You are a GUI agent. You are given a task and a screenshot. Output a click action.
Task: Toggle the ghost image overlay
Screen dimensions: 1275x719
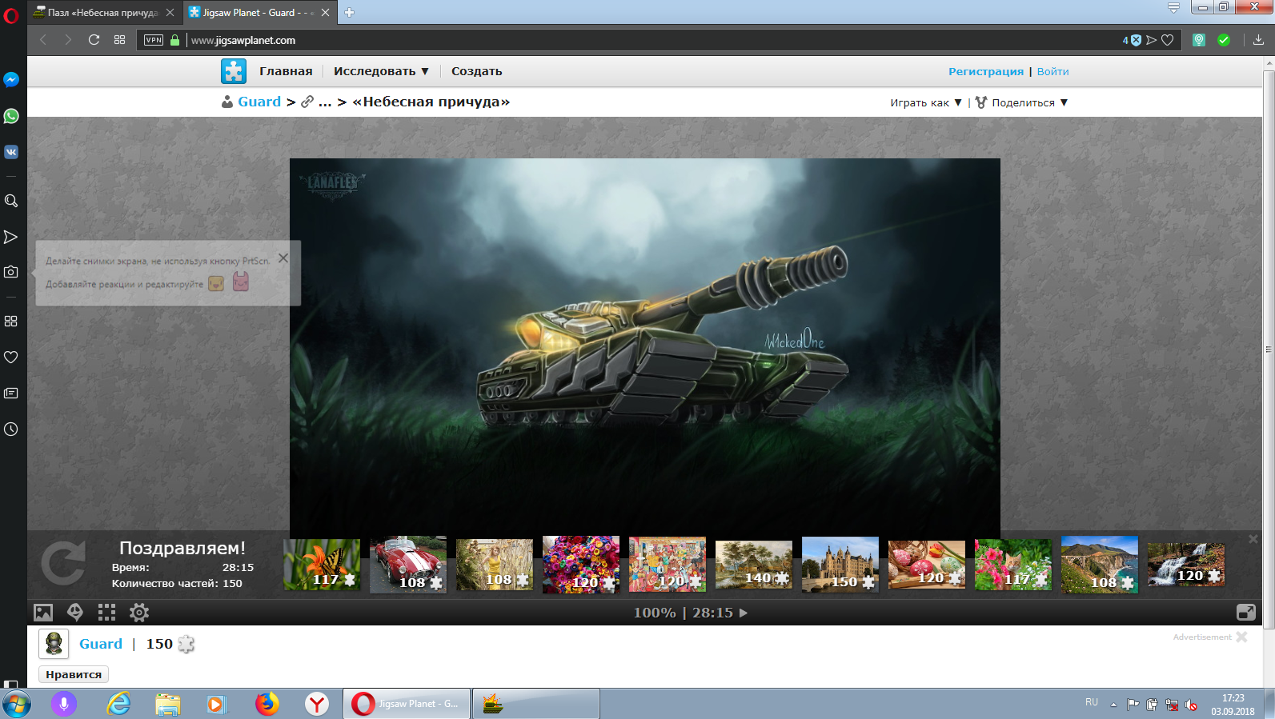(x=75, y=613)
